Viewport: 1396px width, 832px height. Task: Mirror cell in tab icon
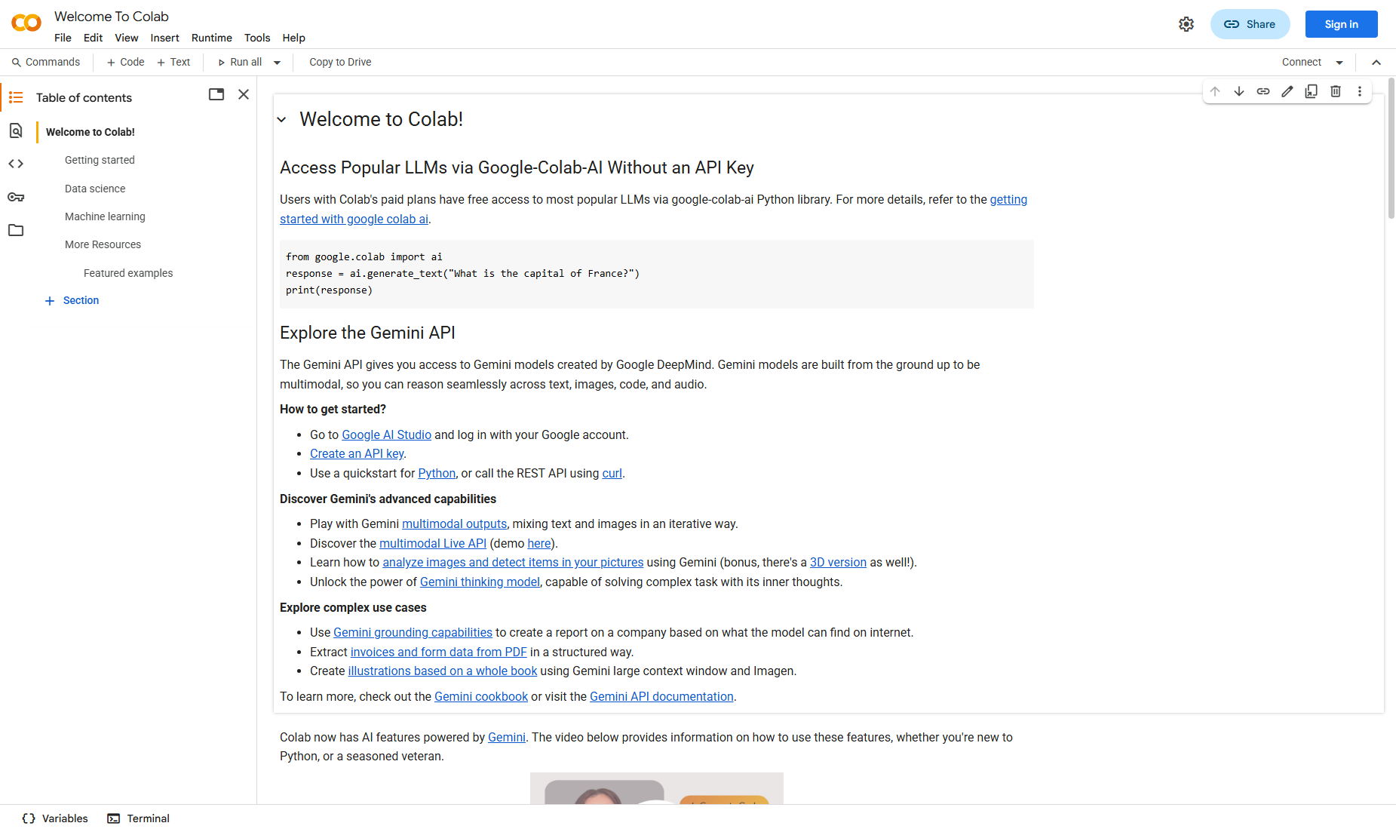tap(1312, 91)
